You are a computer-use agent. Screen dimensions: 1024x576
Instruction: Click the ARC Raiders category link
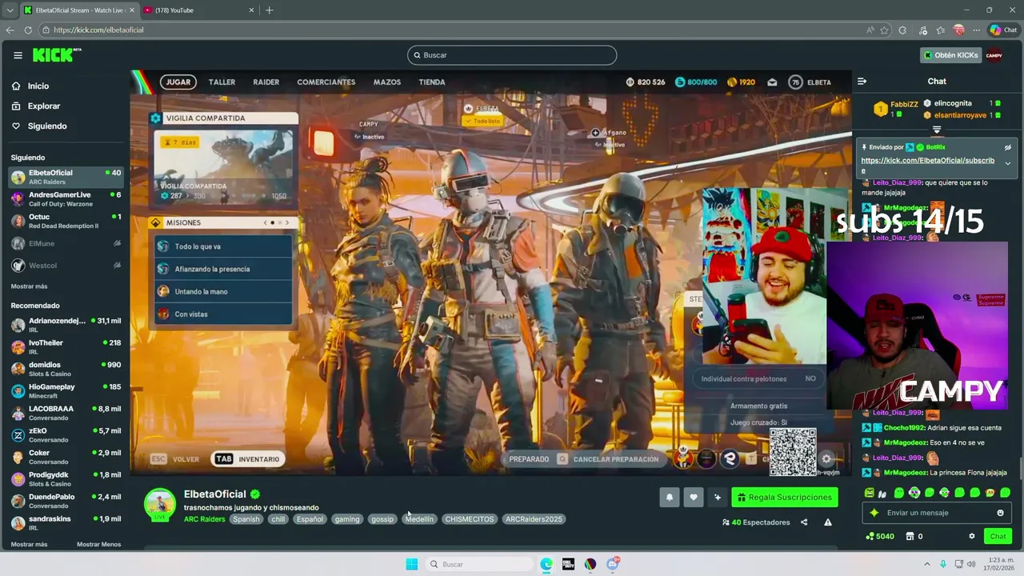204,519
